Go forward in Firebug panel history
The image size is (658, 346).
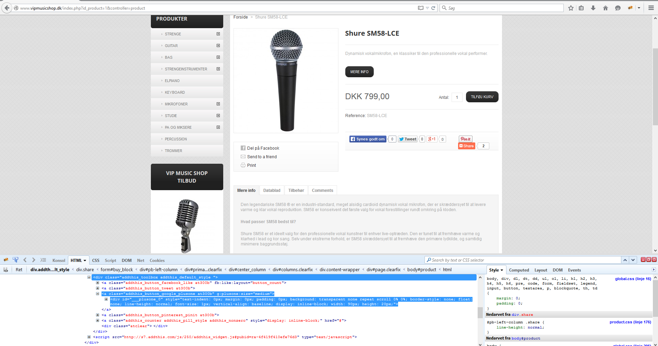tap(34, 260)
